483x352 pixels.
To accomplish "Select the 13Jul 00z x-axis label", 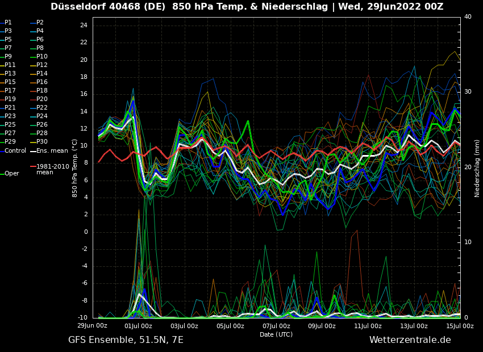I will 414,326.
